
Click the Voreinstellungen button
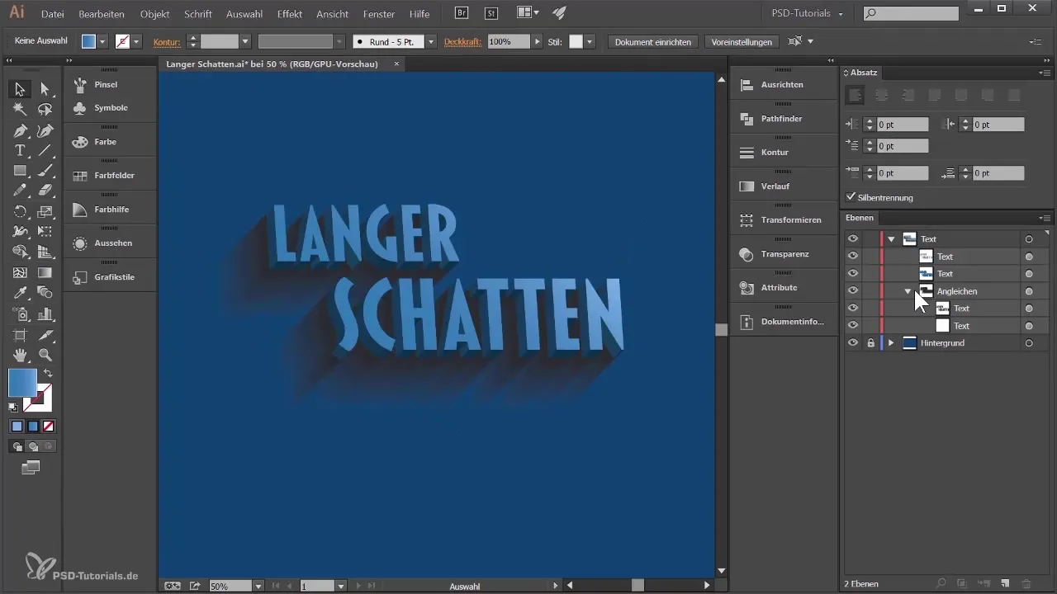(742, 41)
